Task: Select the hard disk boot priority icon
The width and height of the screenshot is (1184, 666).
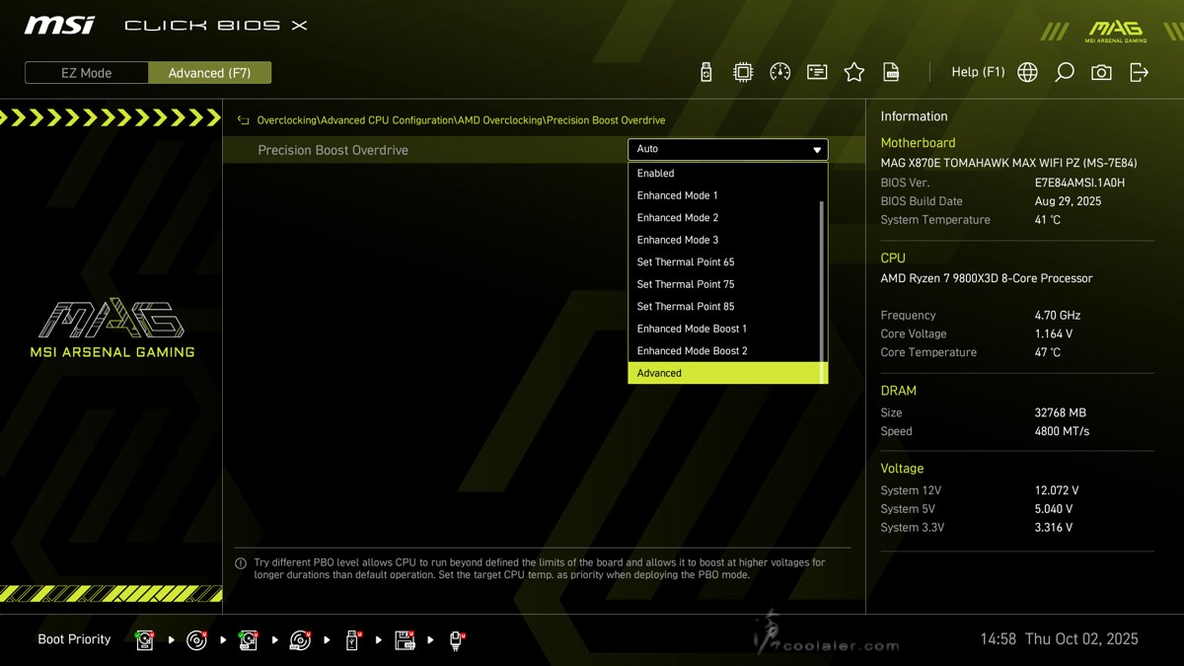Action: (145, 640)
